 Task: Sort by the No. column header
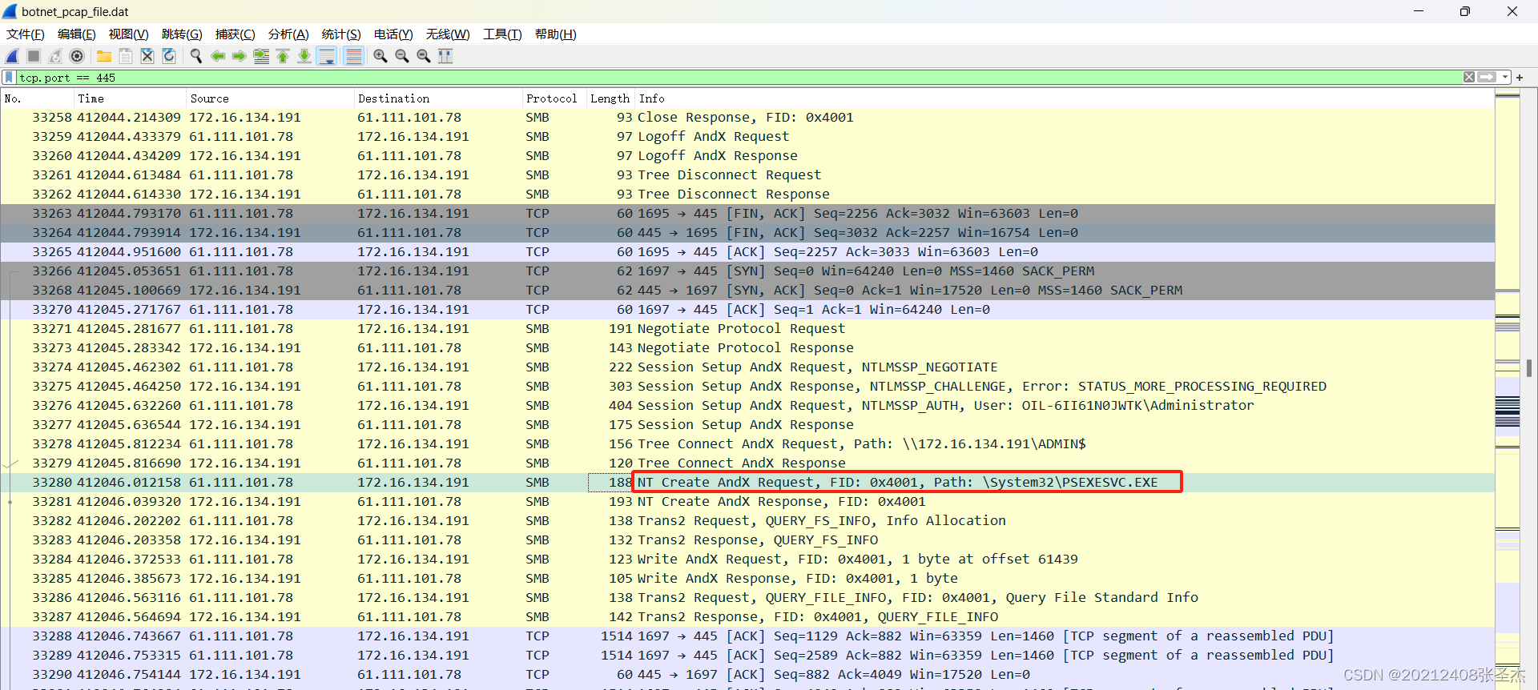tap(37, 98)
